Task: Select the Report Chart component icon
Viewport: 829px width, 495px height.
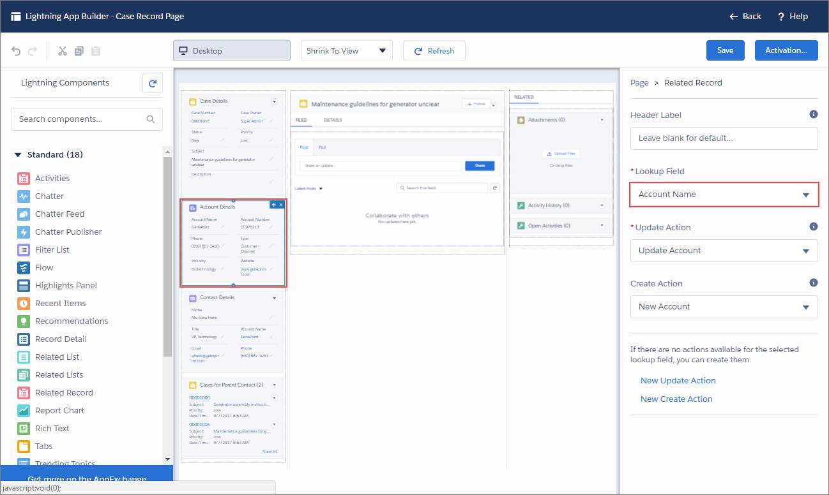Action: [24, 411]
